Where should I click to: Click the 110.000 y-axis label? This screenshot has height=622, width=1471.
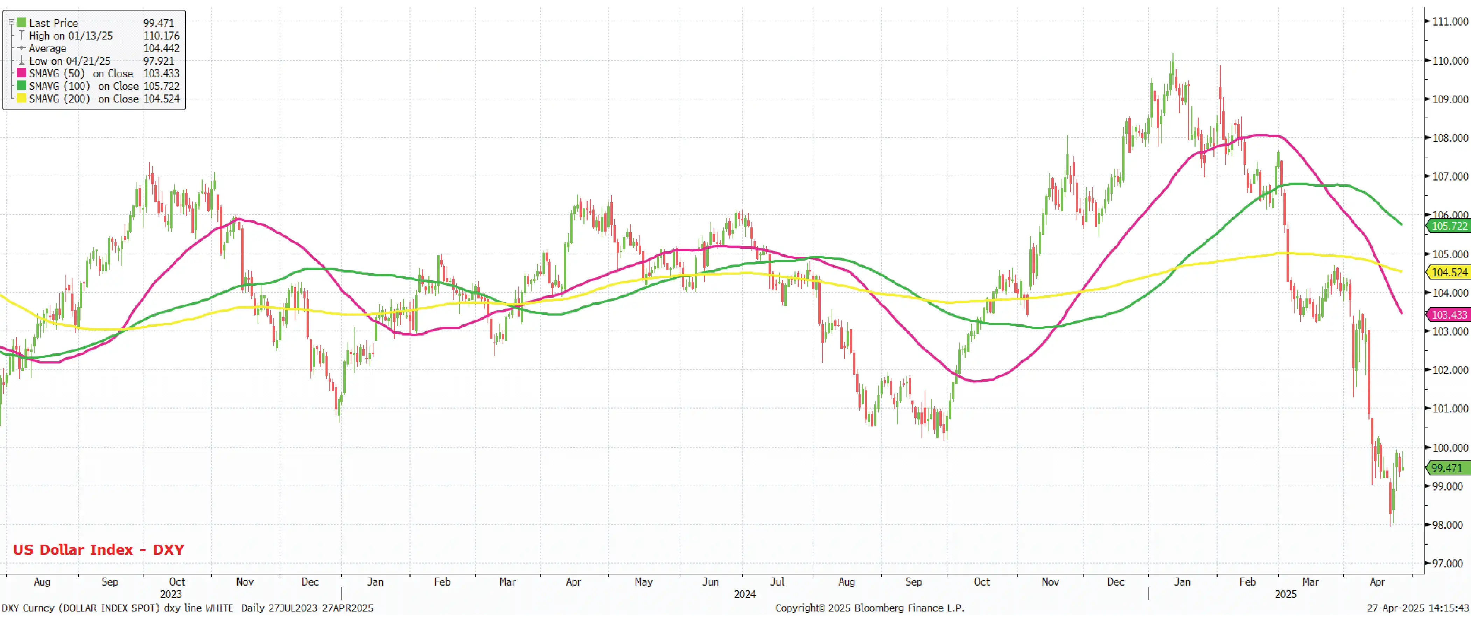[1450, 61]
